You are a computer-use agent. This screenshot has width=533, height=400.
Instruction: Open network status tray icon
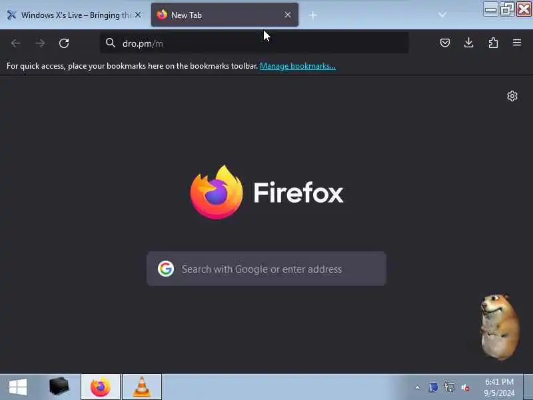(x=450, y=387)
